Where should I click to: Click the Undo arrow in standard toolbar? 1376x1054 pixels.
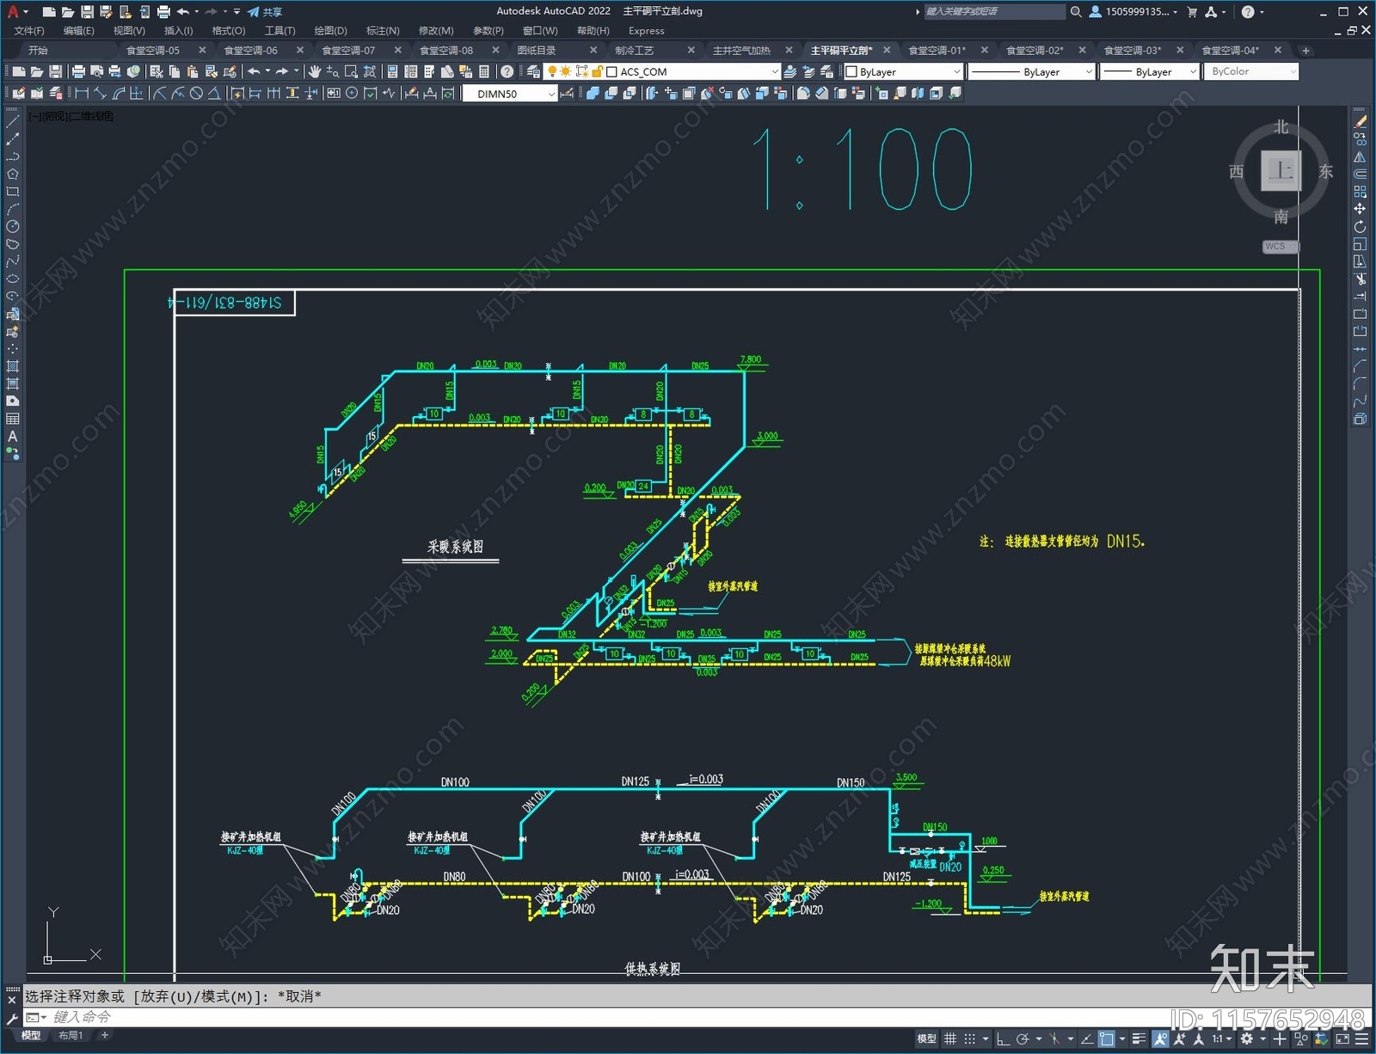pos(254,71)
